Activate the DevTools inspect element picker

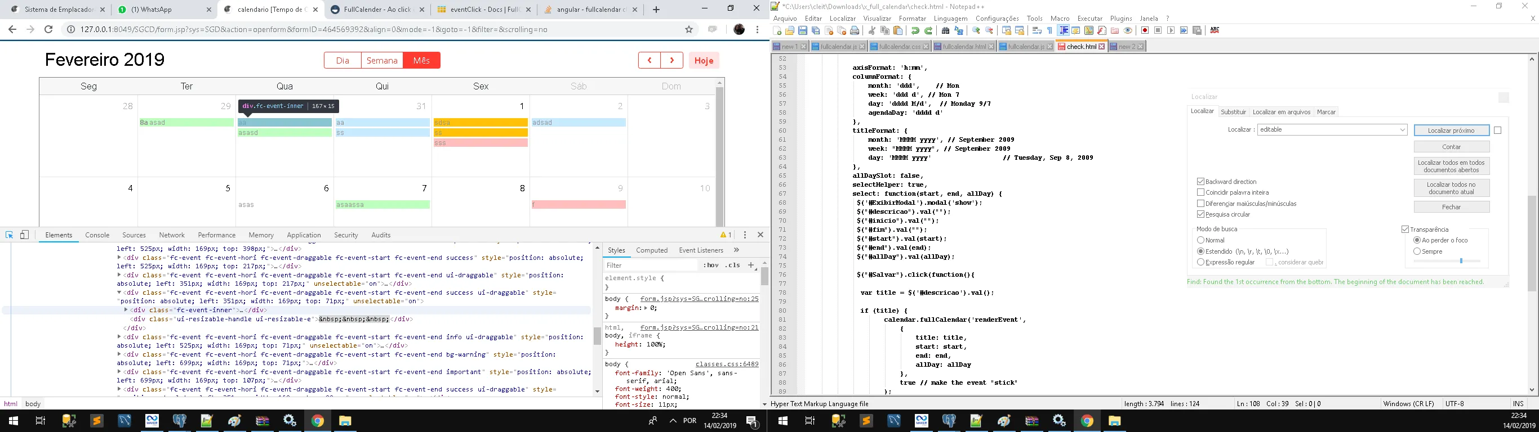(x=9, y=235)
